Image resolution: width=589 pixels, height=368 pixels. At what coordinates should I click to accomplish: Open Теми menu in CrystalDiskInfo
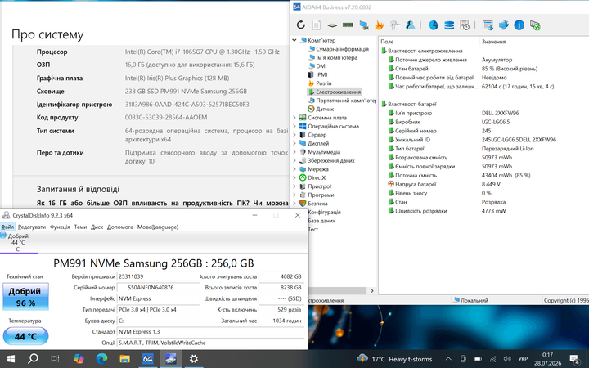pyautogui.click(x=80, y=227)
